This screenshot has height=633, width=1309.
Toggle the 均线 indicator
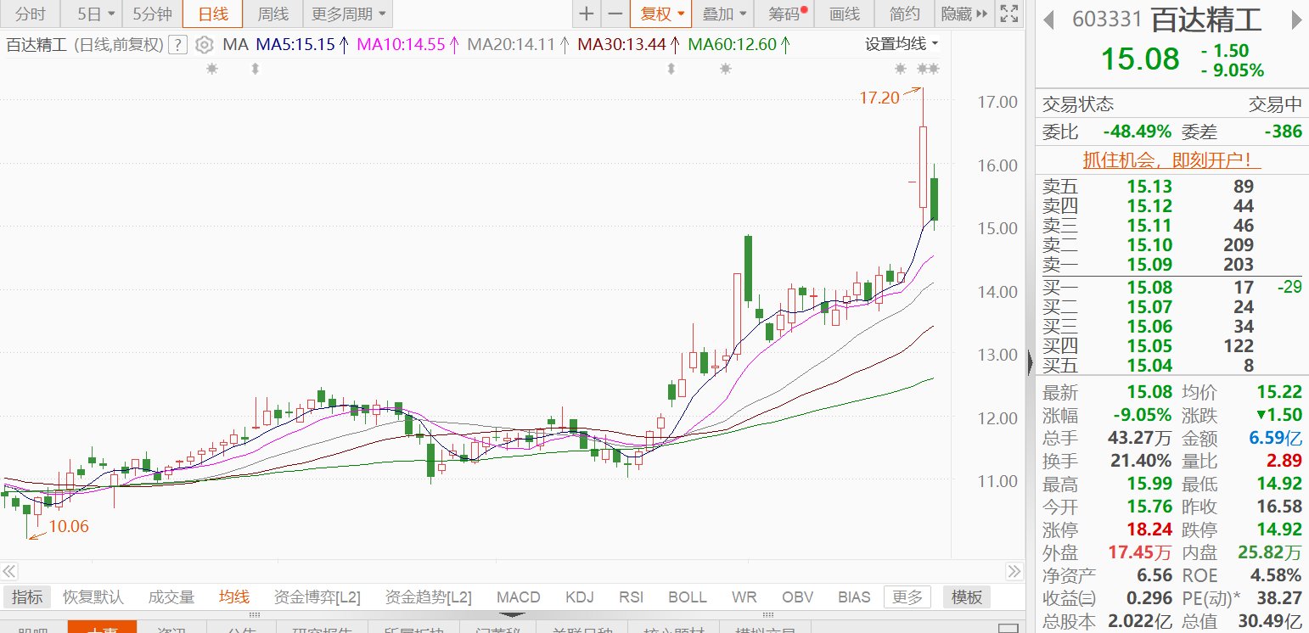[233, 597]
